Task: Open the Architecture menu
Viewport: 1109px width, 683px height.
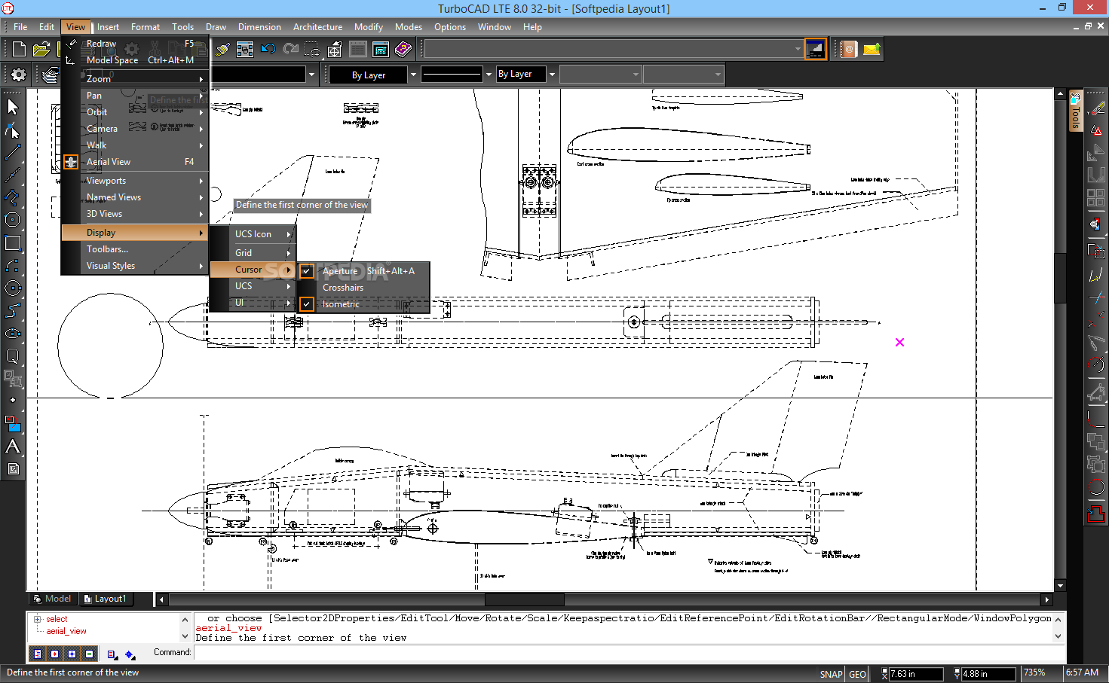Action: pyautogui.click(x=317, y=27)
